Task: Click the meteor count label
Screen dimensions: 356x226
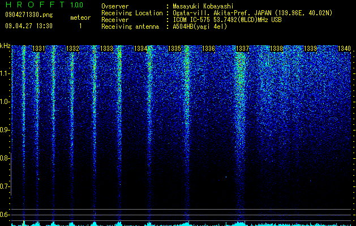Action: point(80,18)
